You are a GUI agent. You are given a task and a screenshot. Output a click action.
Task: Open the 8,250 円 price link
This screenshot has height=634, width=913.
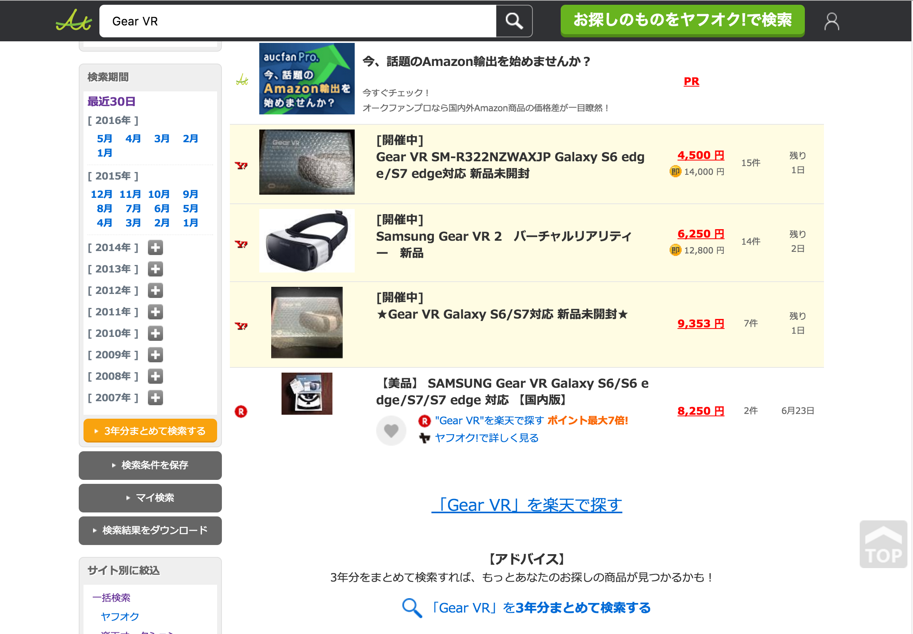pyautogui.click(x=701, y=411)
